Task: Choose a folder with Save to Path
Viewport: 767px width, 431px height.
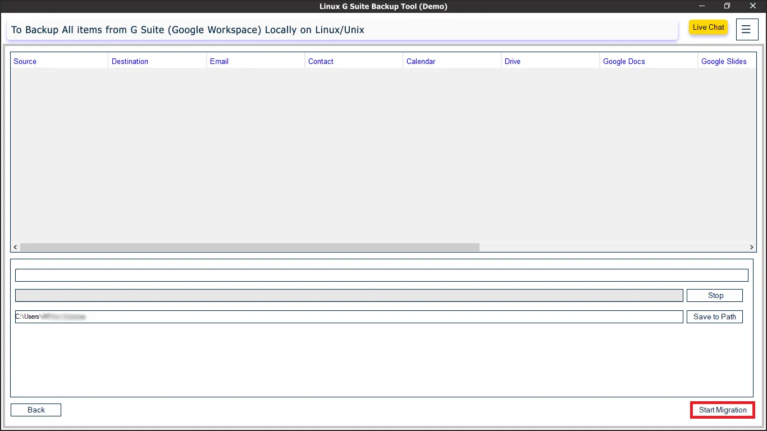Action: pos(715,317)
